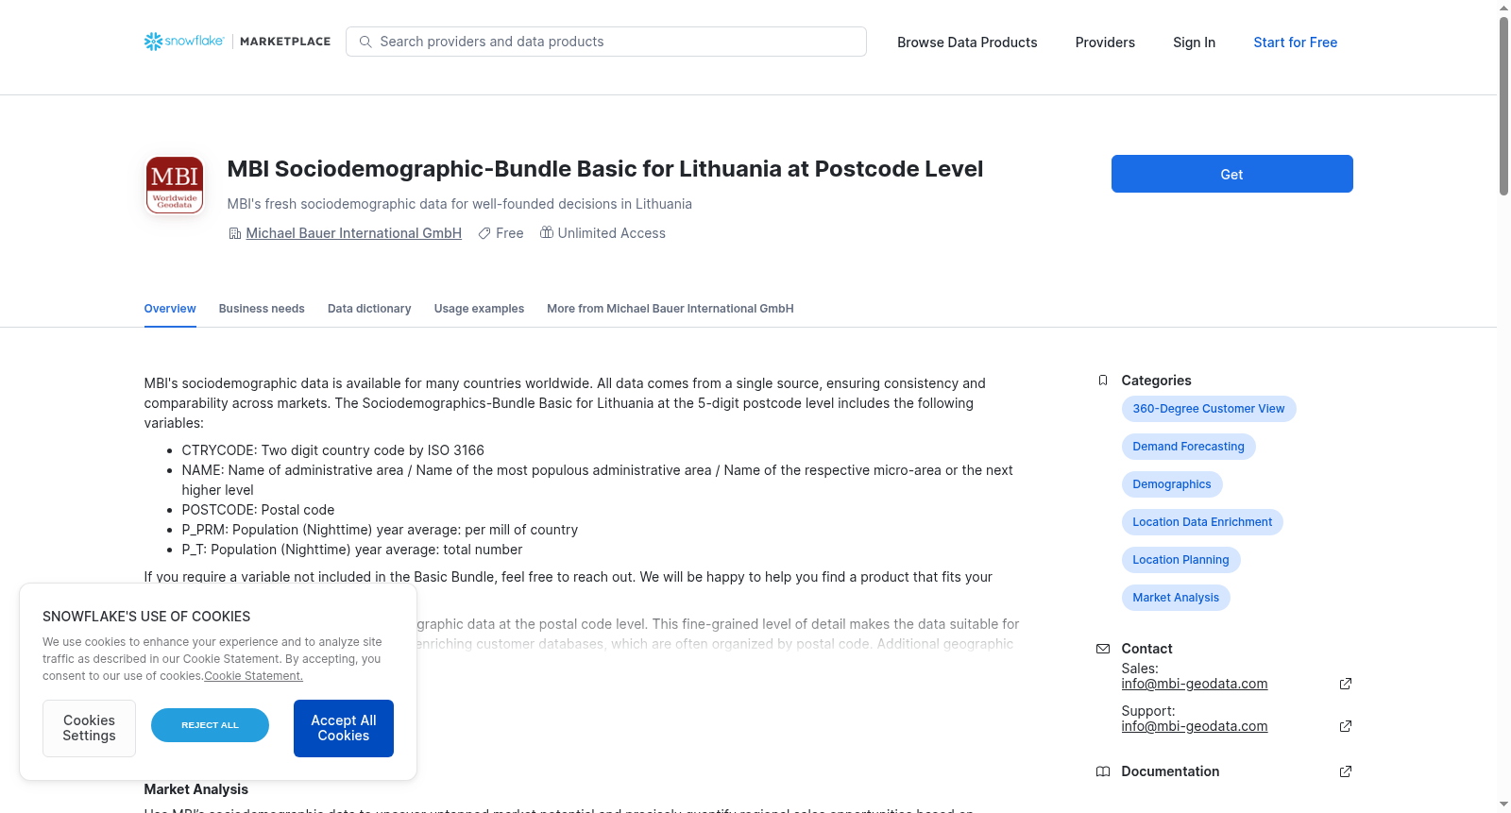The height and width of the screenshot is (813, 1511).
Task: Select the Location Data Enrichment category
Action: [x=1202, y=522]
